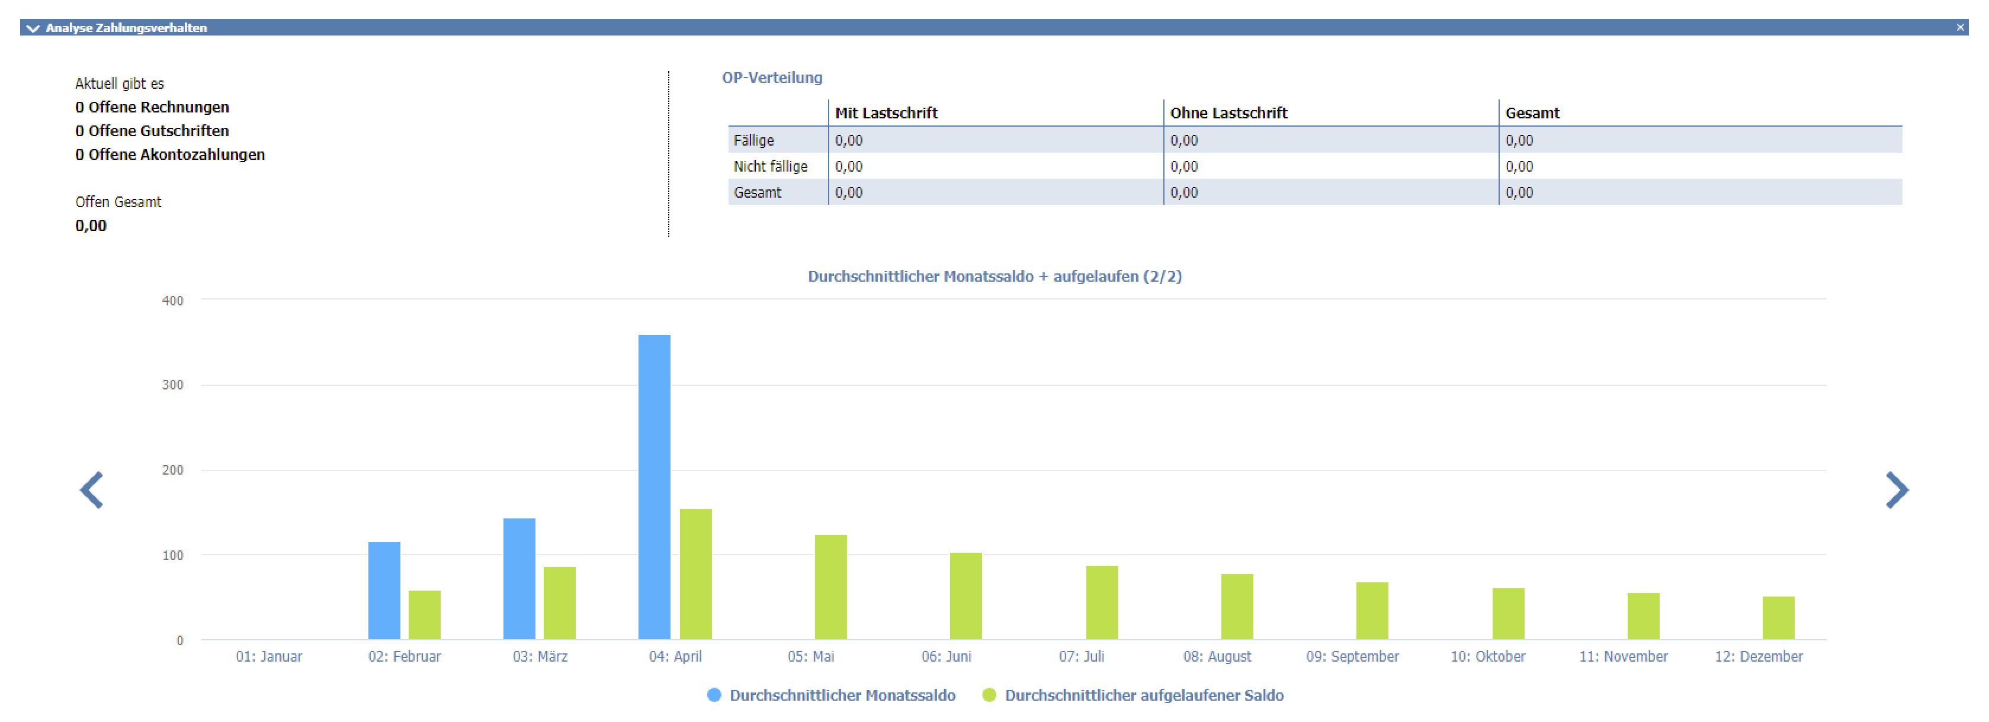Click the blue März bar
Image resolution: width=1989 pixels, height=722 pixels.
click(x=519, y=579)
